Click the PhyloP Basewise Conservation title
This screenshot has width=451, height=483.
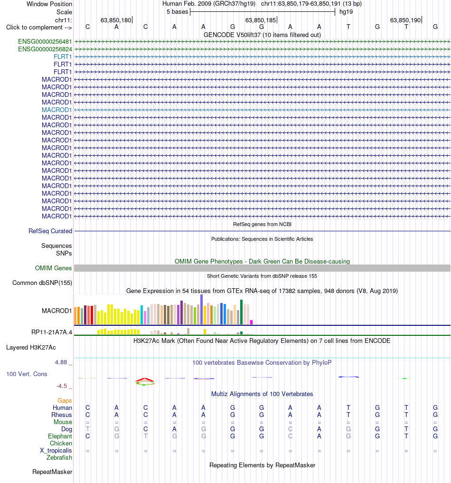coord(262,362)
